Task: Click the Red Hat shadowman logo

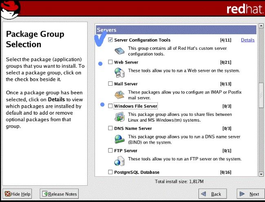Action: tap(11, 10)
